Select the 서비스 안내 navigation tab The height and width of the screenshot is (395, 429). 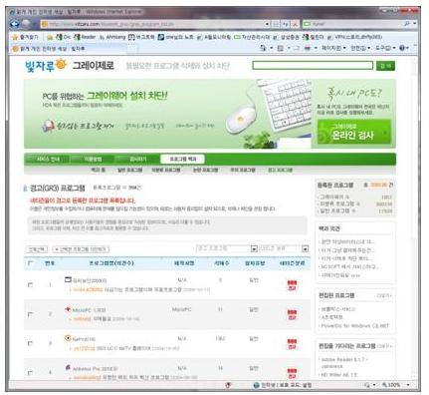click(48, 159)
